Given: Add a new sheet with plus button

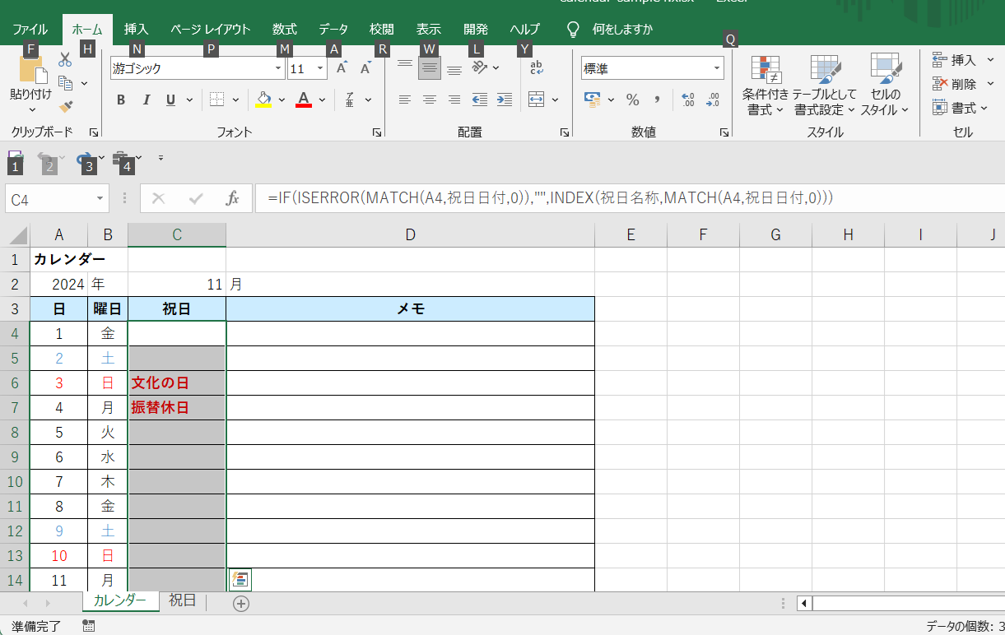Looking at the screenshot, I should [240, 603].
